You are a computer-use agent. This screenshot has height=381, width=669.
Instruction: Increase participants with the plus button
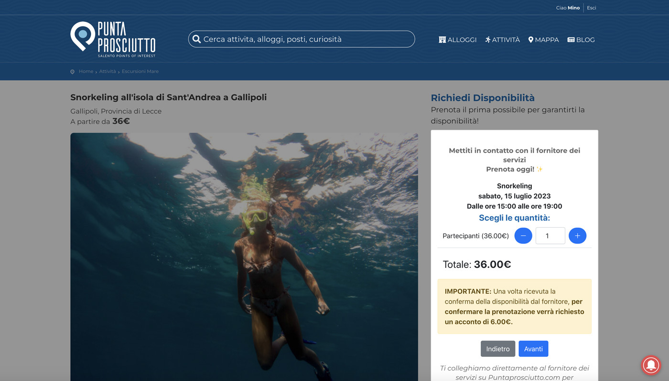pyautogui.click(x=577, y=236)
